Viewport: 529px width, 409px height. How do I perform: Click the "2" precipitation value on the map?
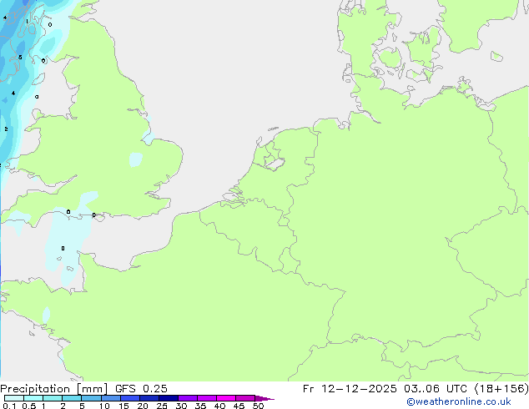pyautogui.click(x=6, y=129)
